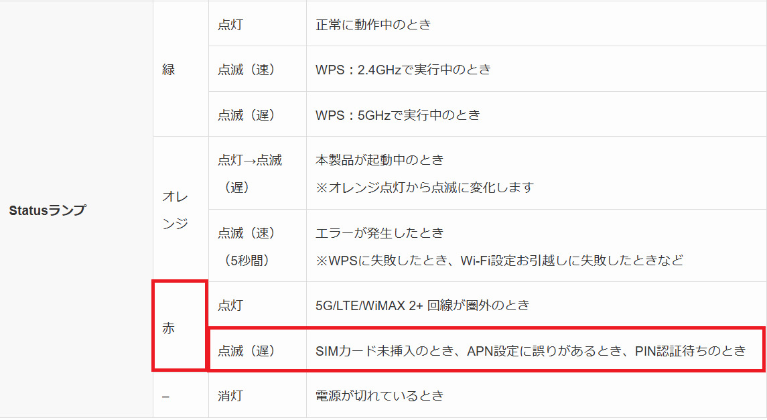Click the Wi-Fi設定お引越しに失敗 note line
The image size is (767, 420).
499,260
